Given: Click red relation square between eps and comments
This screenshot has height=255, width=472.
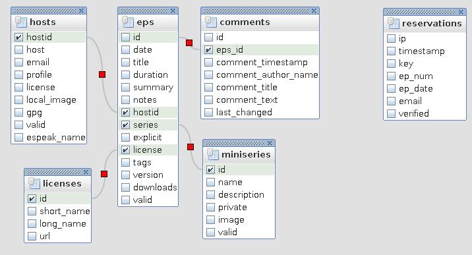Looking at the screenshot, I should [x=189, y=43].
